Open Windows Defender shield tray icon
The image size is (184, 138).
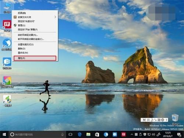point(145,135)
